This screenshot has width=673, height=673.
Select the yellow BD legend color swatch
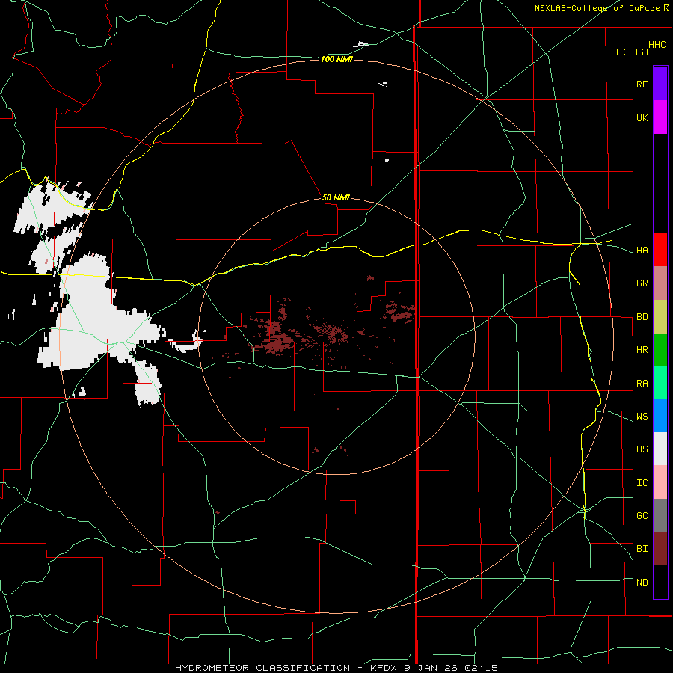coord(660,317)
